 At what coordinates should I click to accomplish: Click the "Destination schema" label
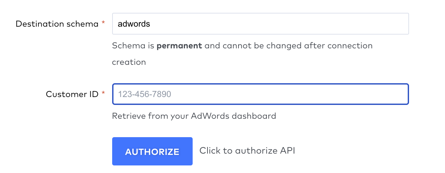pyautogui.click(x=57, y=24)
